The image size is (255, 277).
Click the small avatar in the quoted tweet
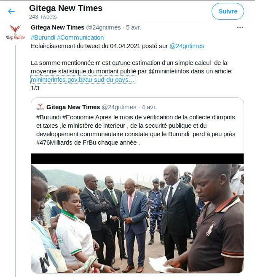pyautogui.click(x=40, y=107)
